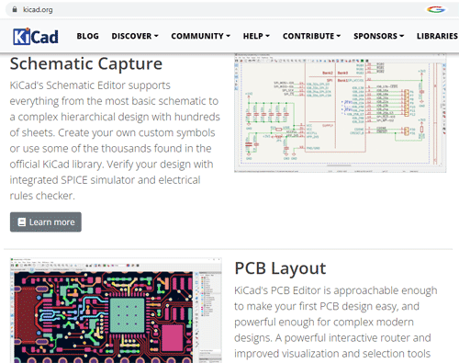Click the PCB Layout heading
This screenshot has width=459, height=363.
tap(280, 268)
